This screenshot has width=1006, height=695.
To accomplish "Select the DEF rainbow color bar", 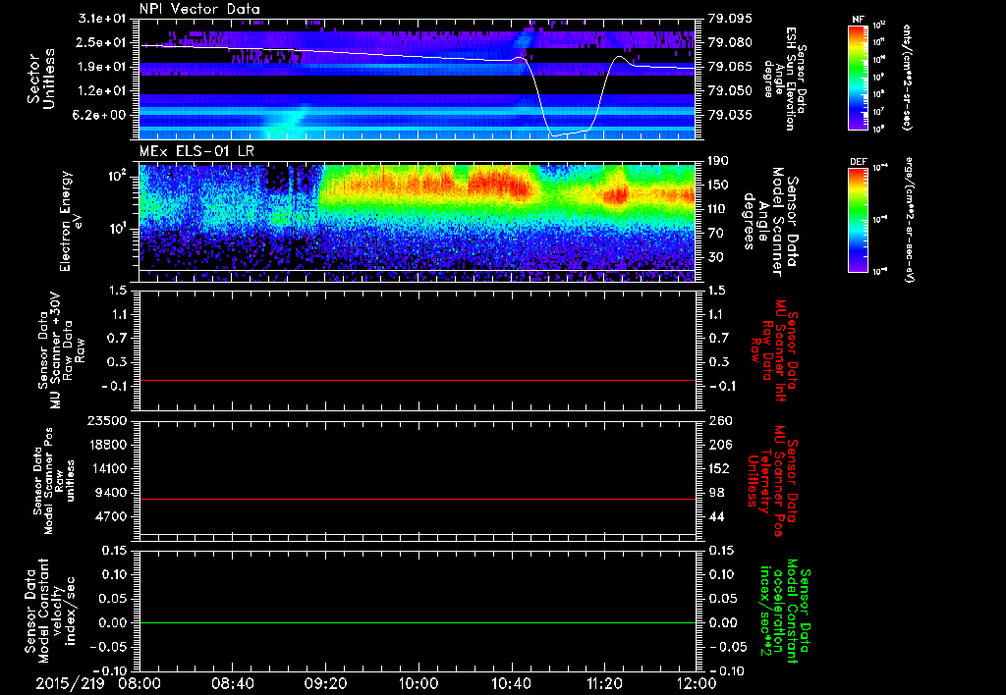I will (x=858, y=220).
